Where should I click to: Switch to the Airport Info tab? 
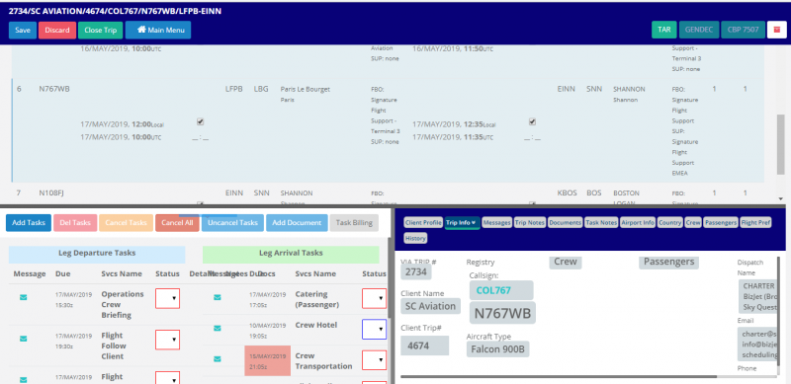tap(638, 222)
